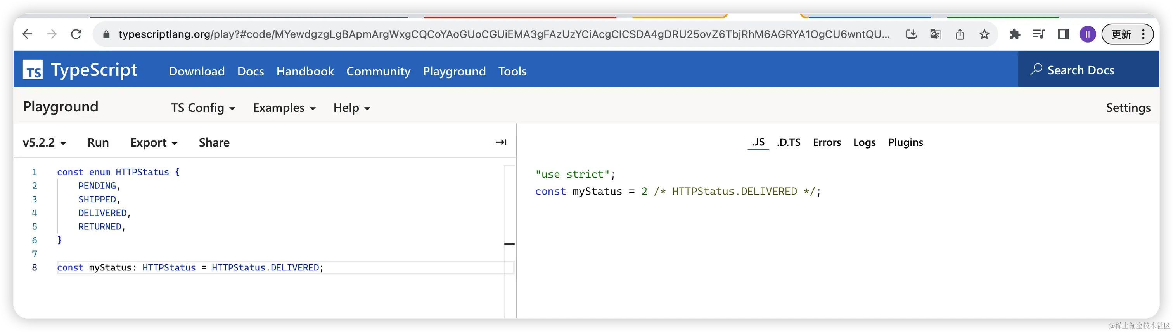Switch to the Plugins tab
The width and height of the screenshot is (1173, 332).
tap(905, 142)
